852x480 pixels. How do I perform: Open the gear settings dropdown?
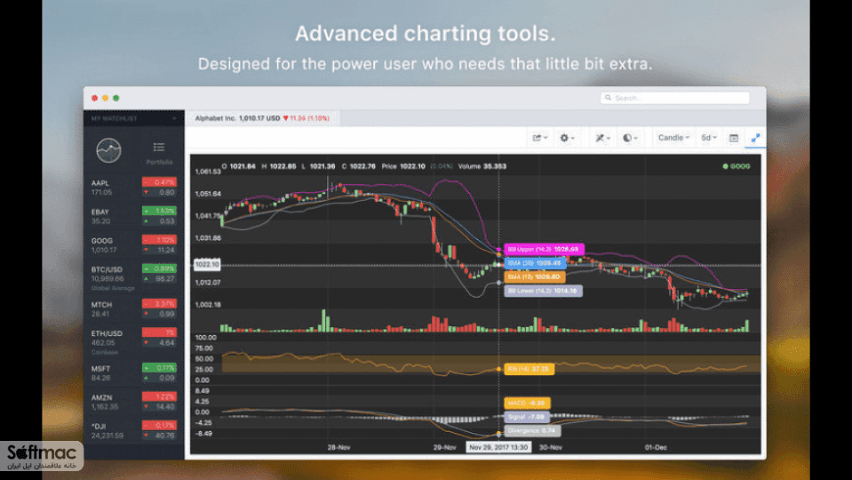tap(567, 138)
